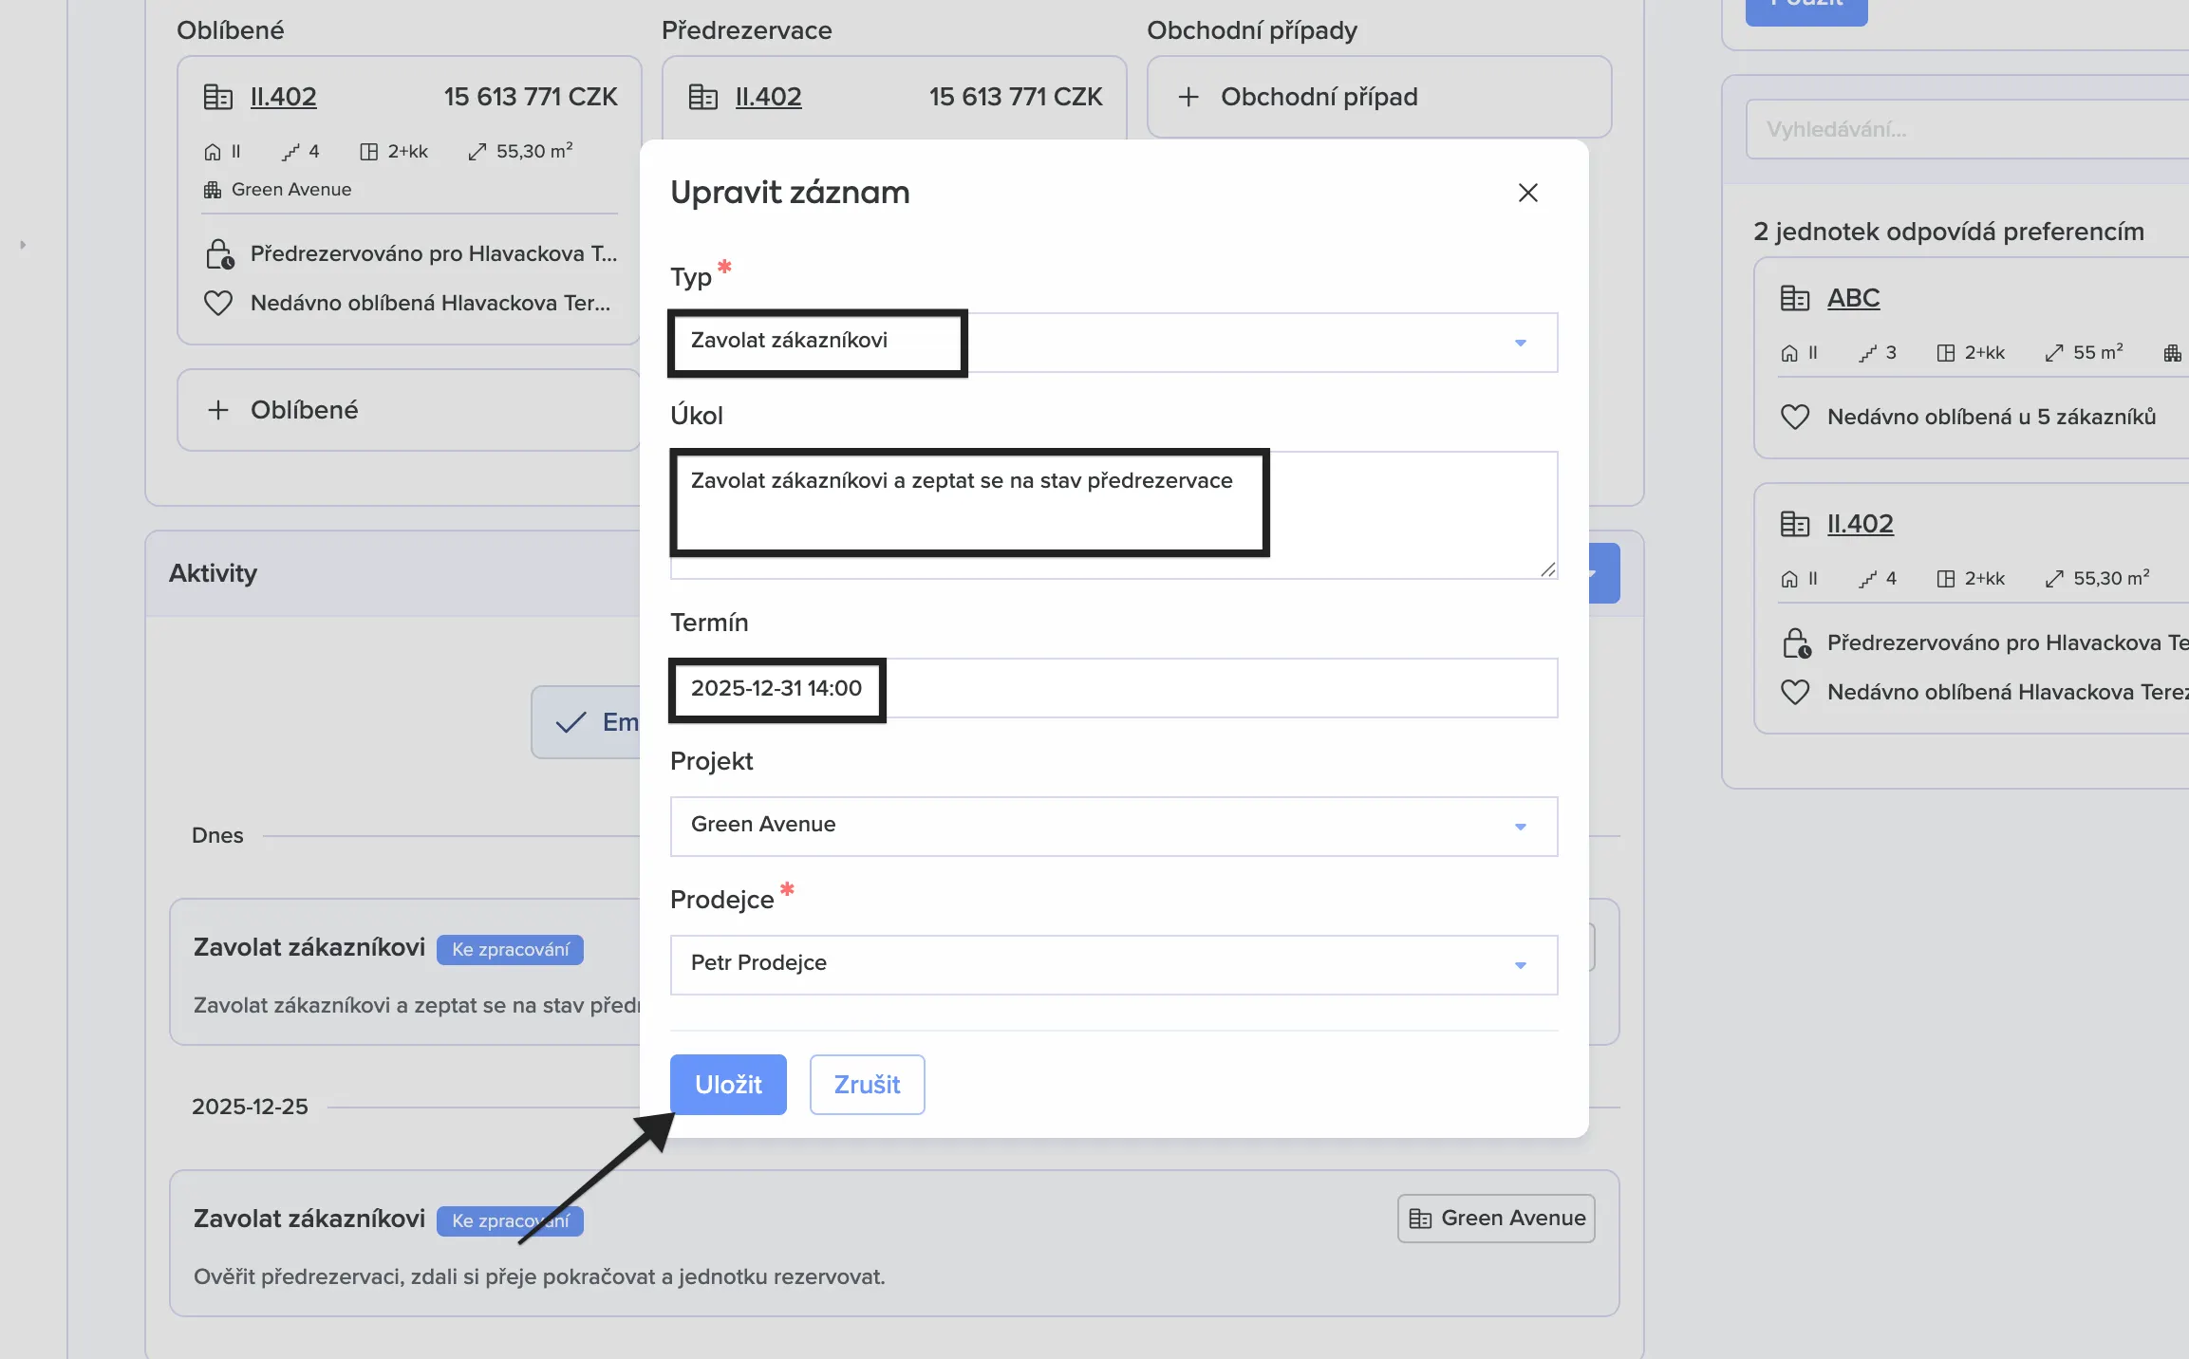Image resolution: width=2189 pixels, height=1359 pixels.
Task: Click plus icon for Obchodní případ
Action: click(x=1188, y=97)
